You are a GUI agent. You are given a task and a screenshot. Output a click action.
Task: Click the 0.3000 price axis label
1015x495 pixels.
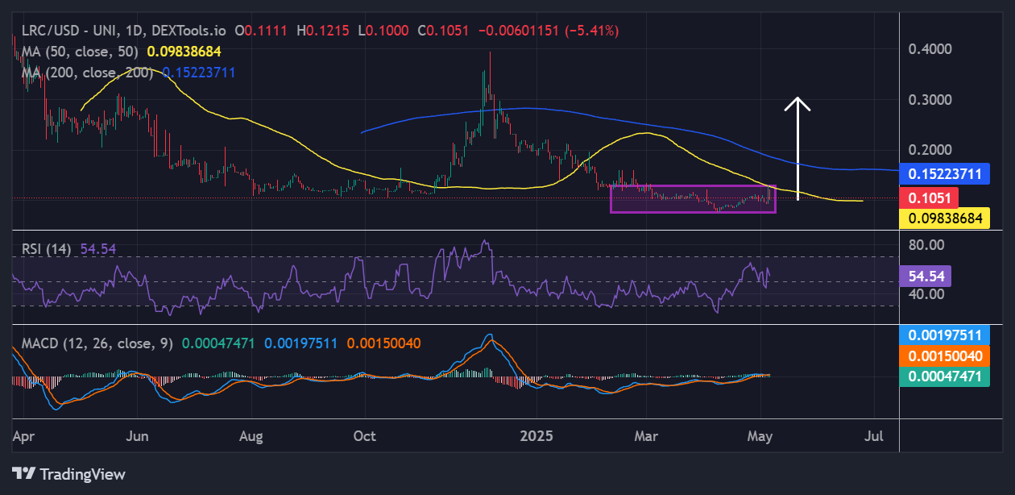tap(930, 100)
